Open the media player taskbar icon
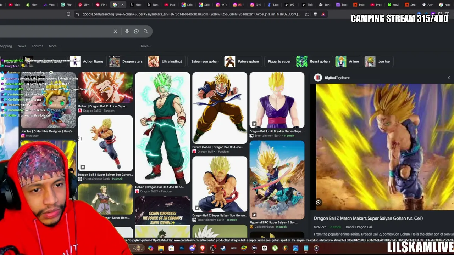The height and width of the screenshot is (255, 454). 316,248
